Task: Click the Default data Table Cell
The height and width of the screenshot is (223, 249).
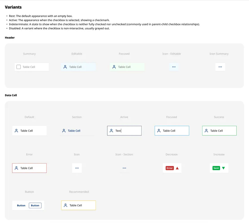Action: (x=29, y=131)
